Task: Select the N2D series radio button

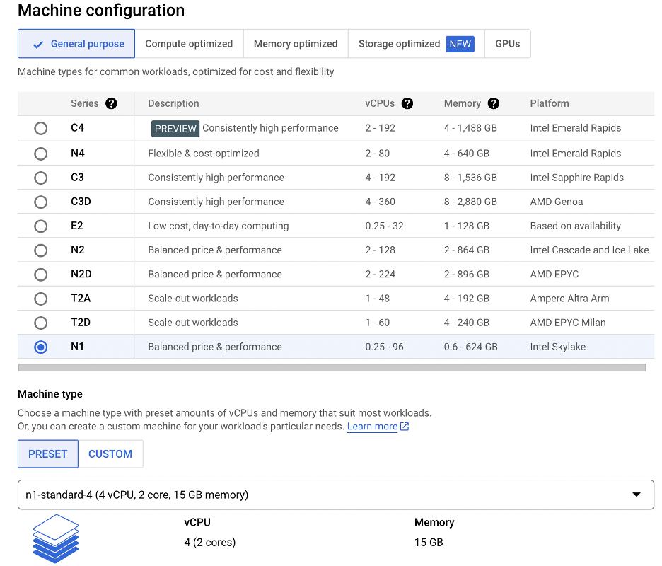Action: (x=41, y=275)
